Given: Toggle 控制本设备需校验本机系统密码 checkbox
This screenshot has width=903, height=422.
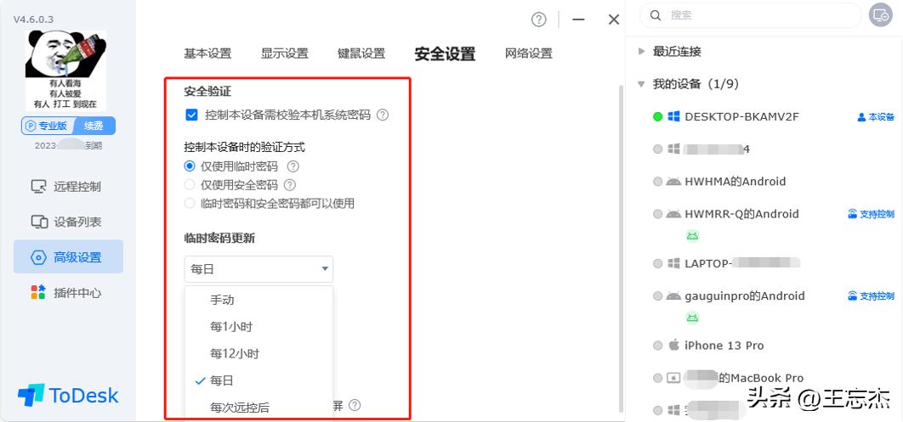Looking at the screenshot, I should click(x=192, y=115).
